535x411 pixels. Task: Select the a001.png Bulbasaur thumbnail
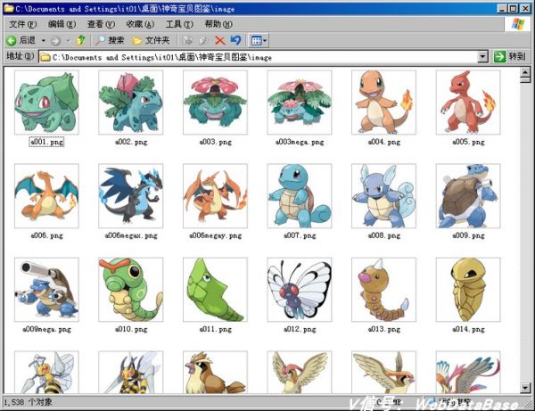[x=46, y=103]
